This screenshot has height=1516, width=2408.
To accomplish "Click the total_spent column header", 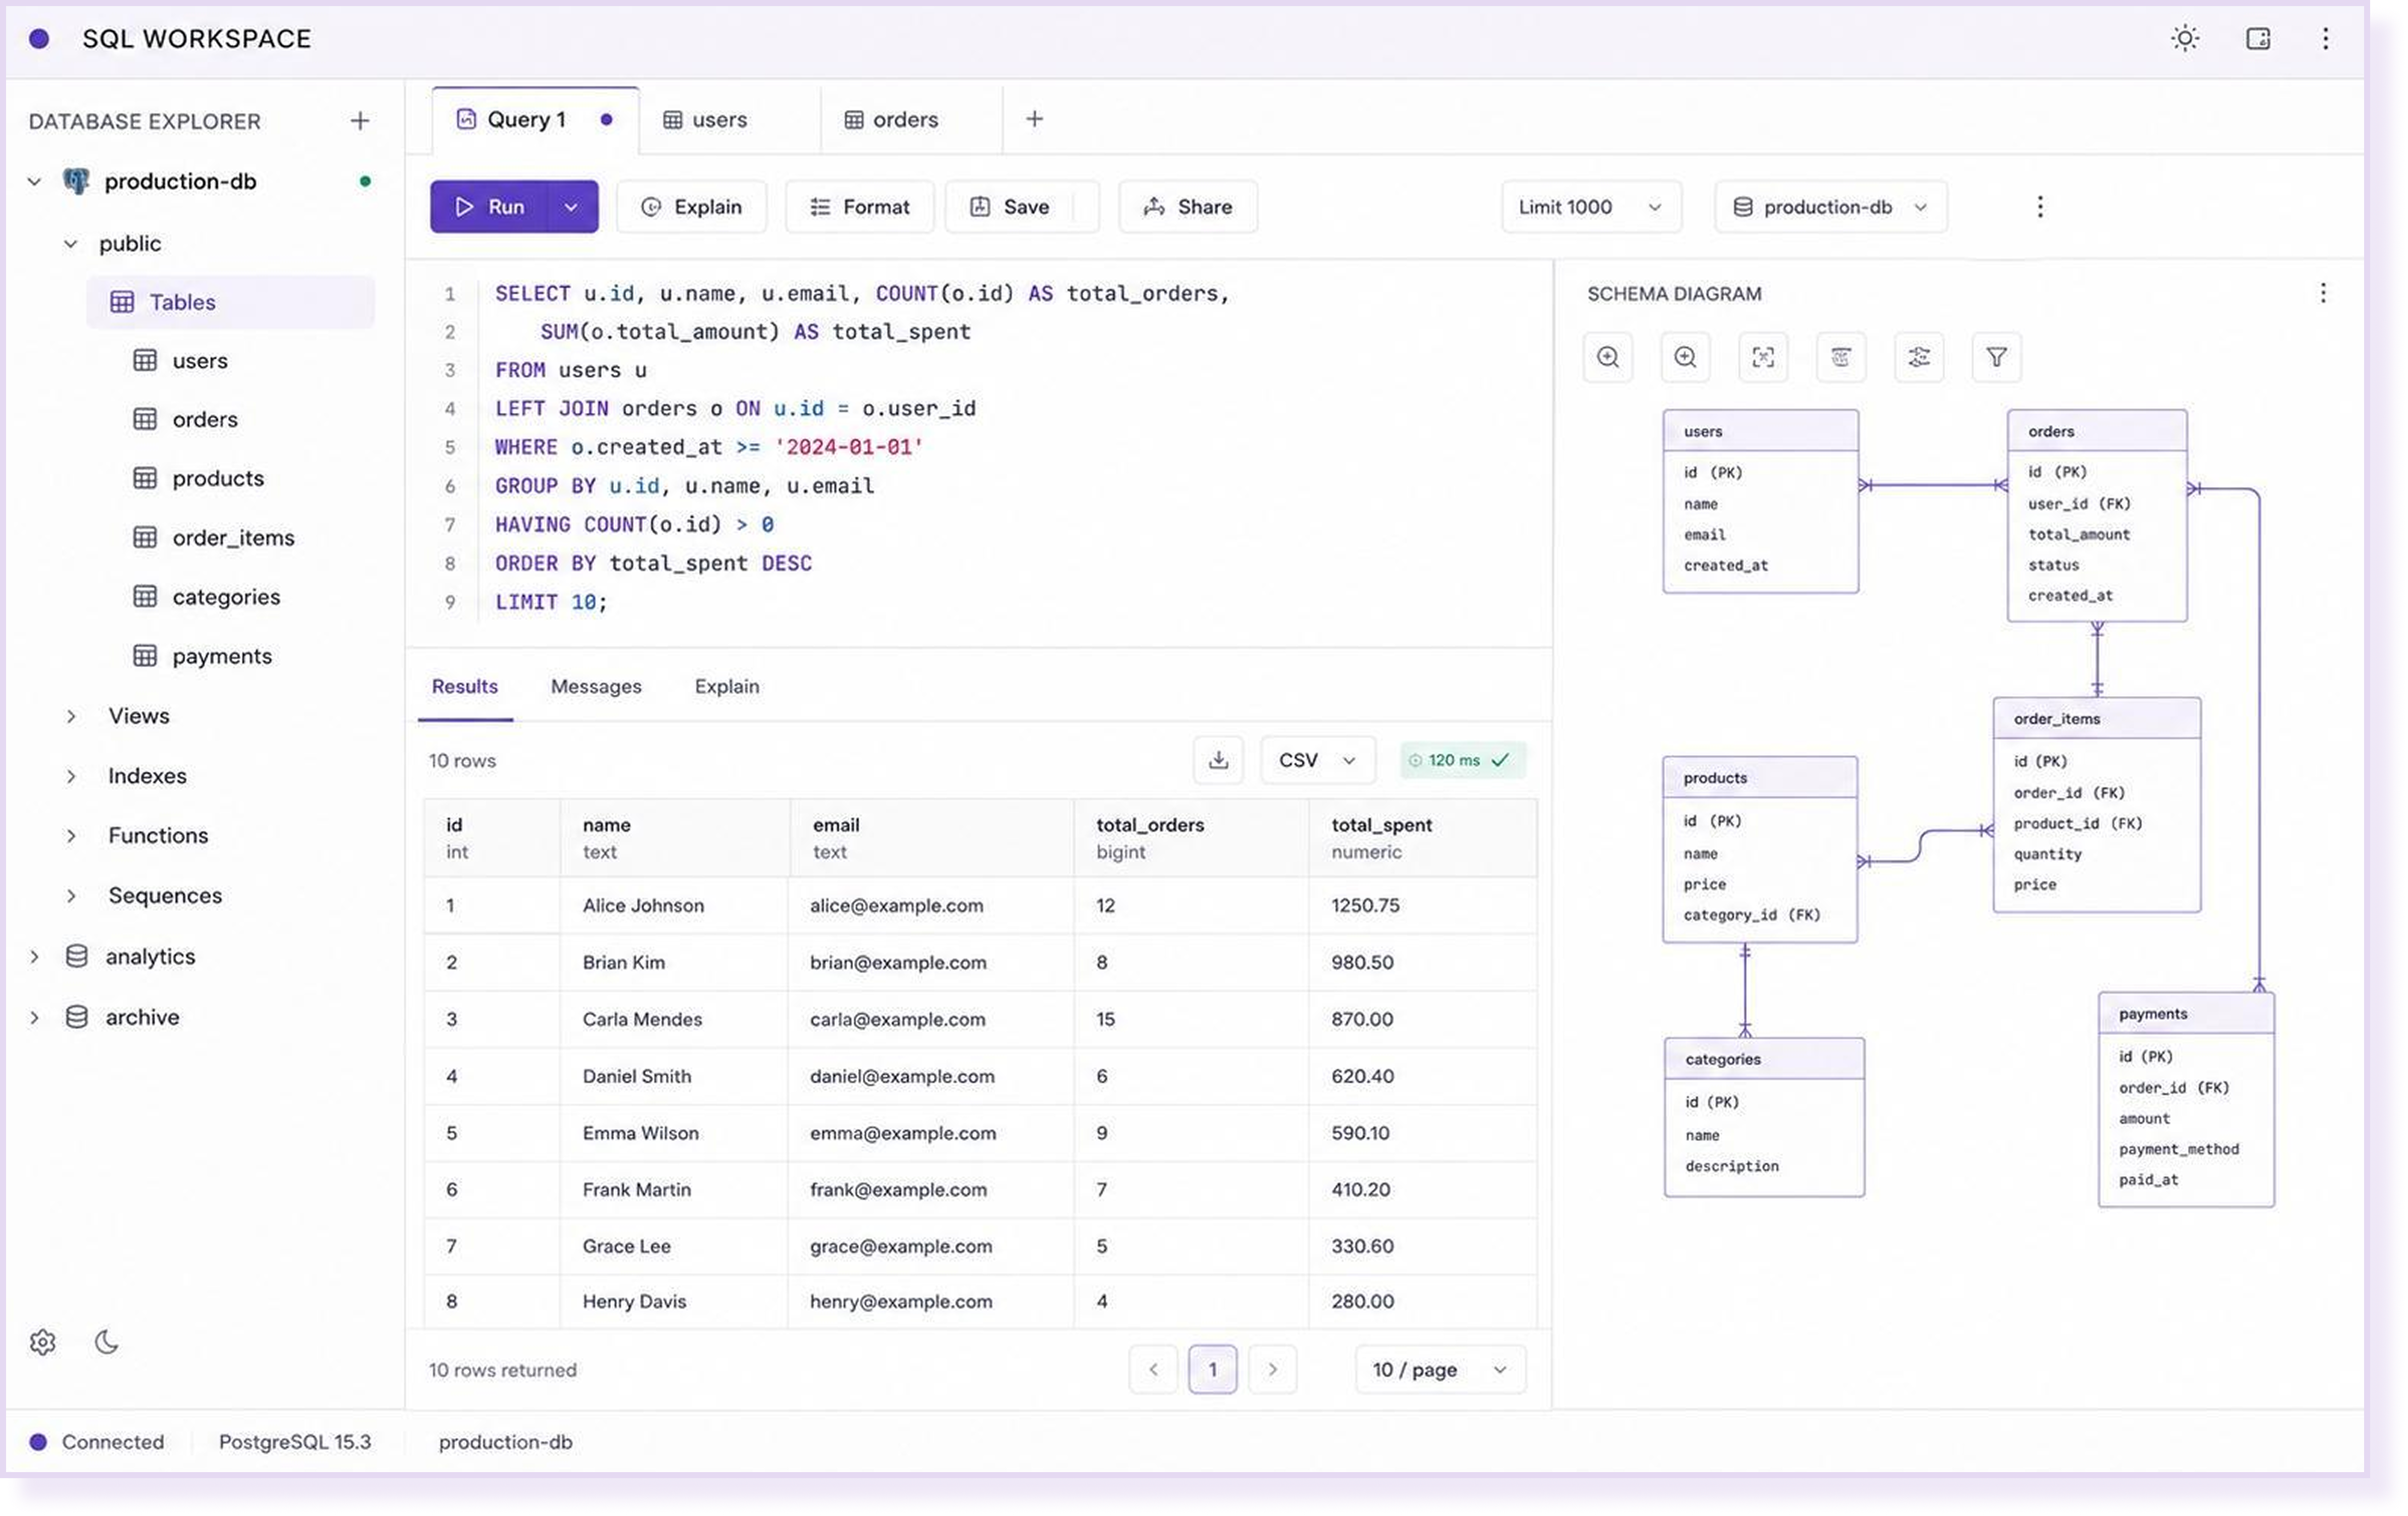I will click(x=1422, y=838).
